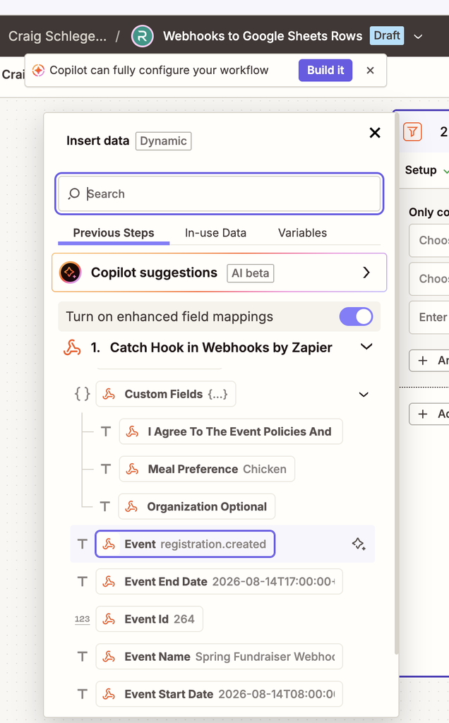
Task: Click the webhook icon in Event Name pill
Action: 109,657
